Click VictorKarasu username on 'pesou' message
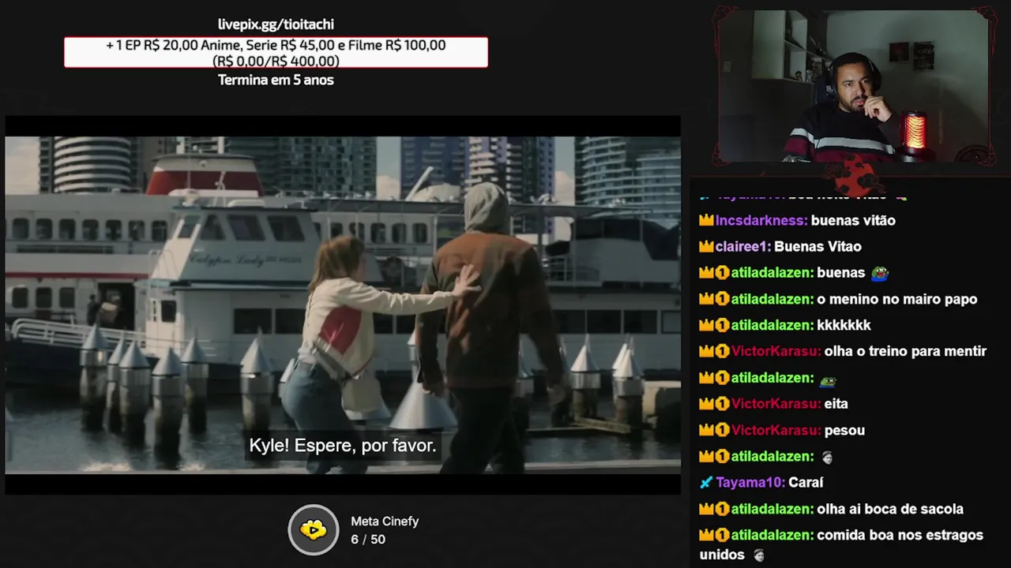Viewport: 1011px width, 568px height. [776, 431]
